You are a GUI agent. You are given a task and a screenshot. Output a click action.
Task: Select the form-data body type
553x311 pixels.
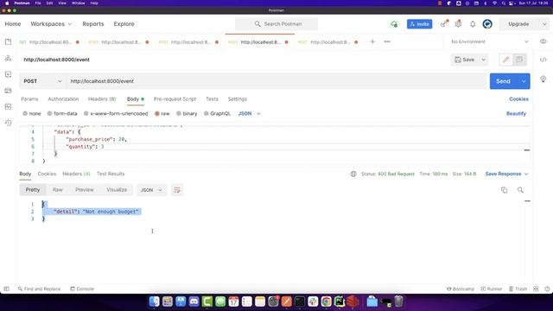pyautogui.click(x=62, y=113)
